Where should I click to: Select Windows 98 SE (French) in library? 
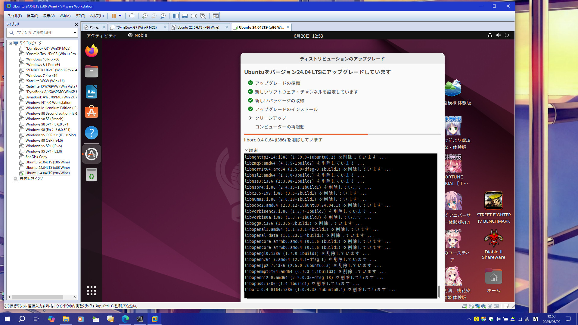click(x=44, y=119)
